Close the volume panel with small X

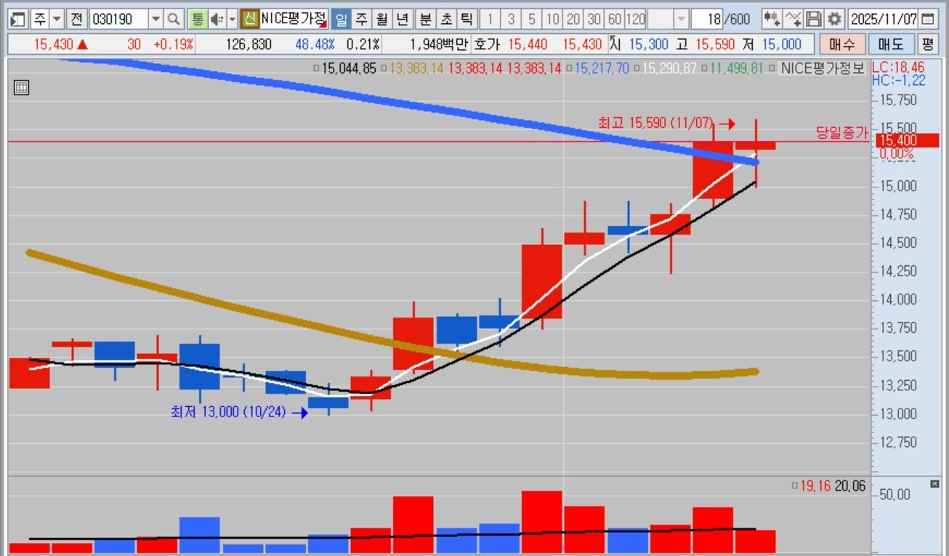935,483
